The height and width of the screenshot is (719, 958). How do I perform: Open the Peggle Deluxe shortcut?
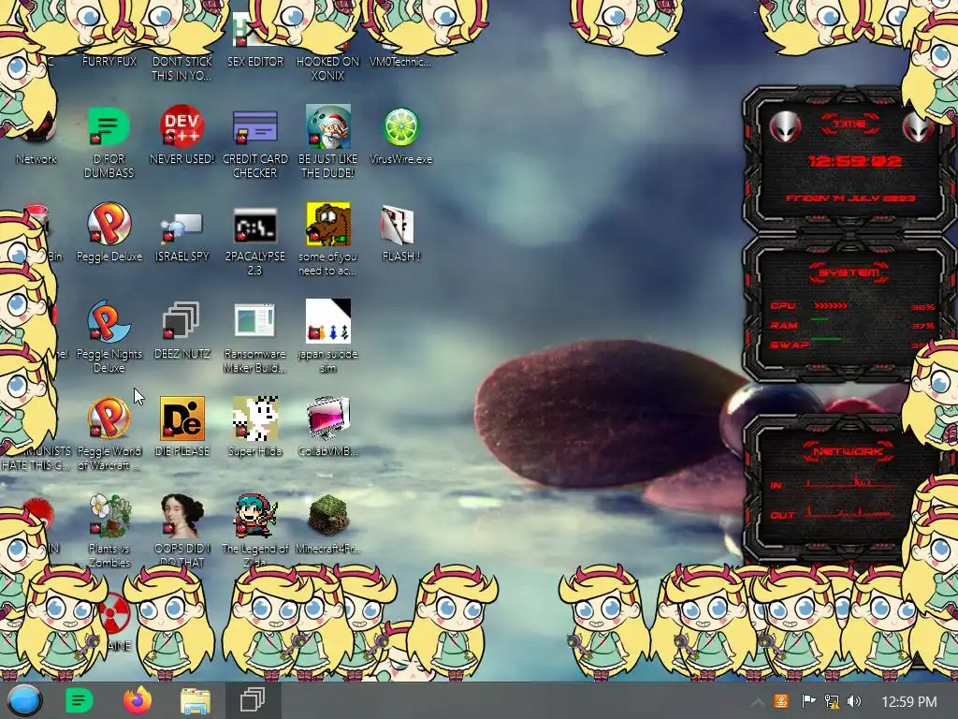[109, 225]
